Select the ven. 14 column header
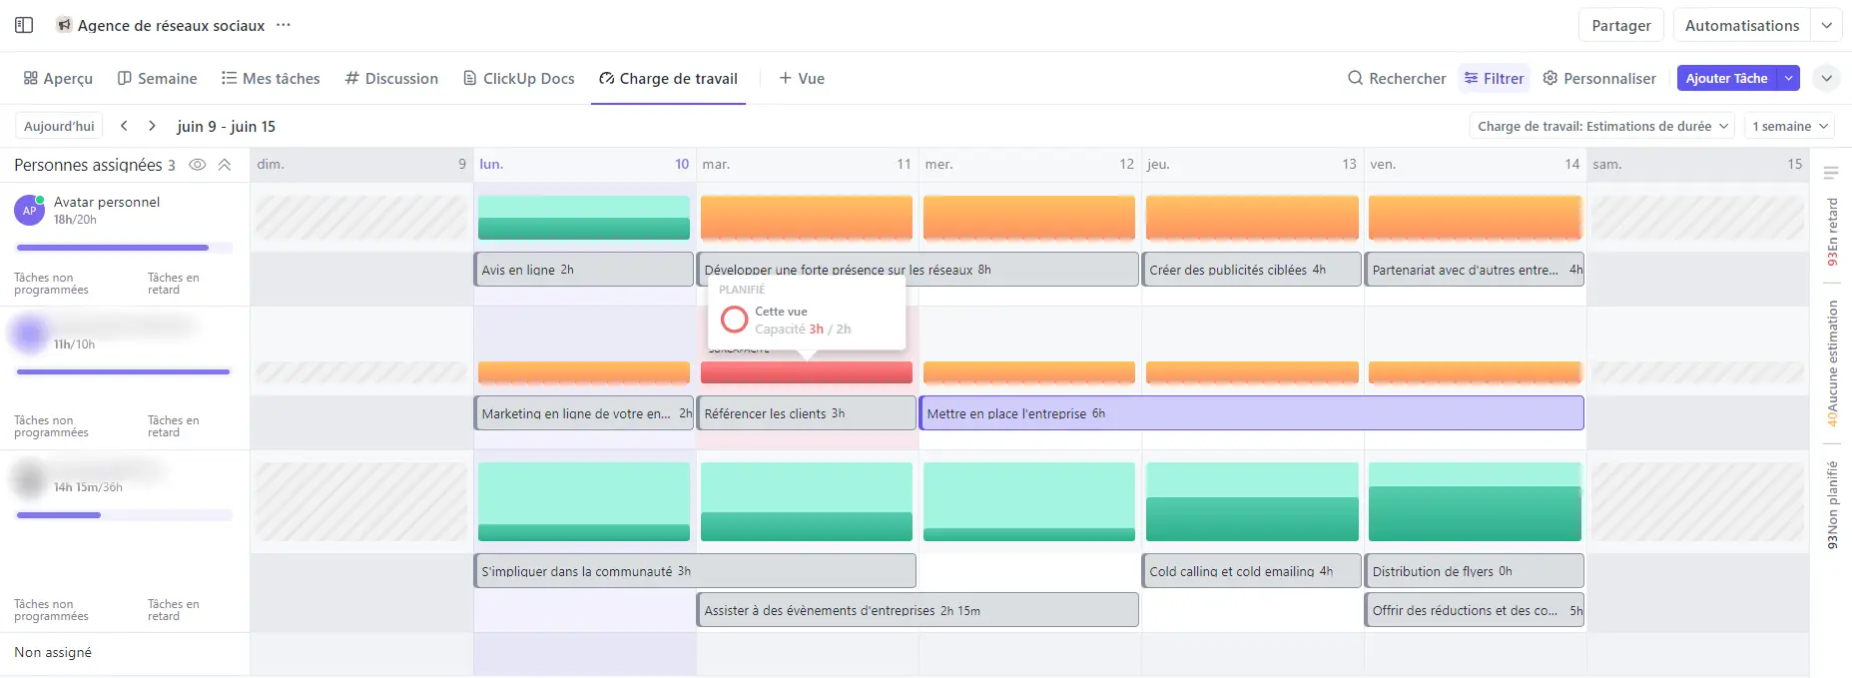 click(x=1475, y=165)
